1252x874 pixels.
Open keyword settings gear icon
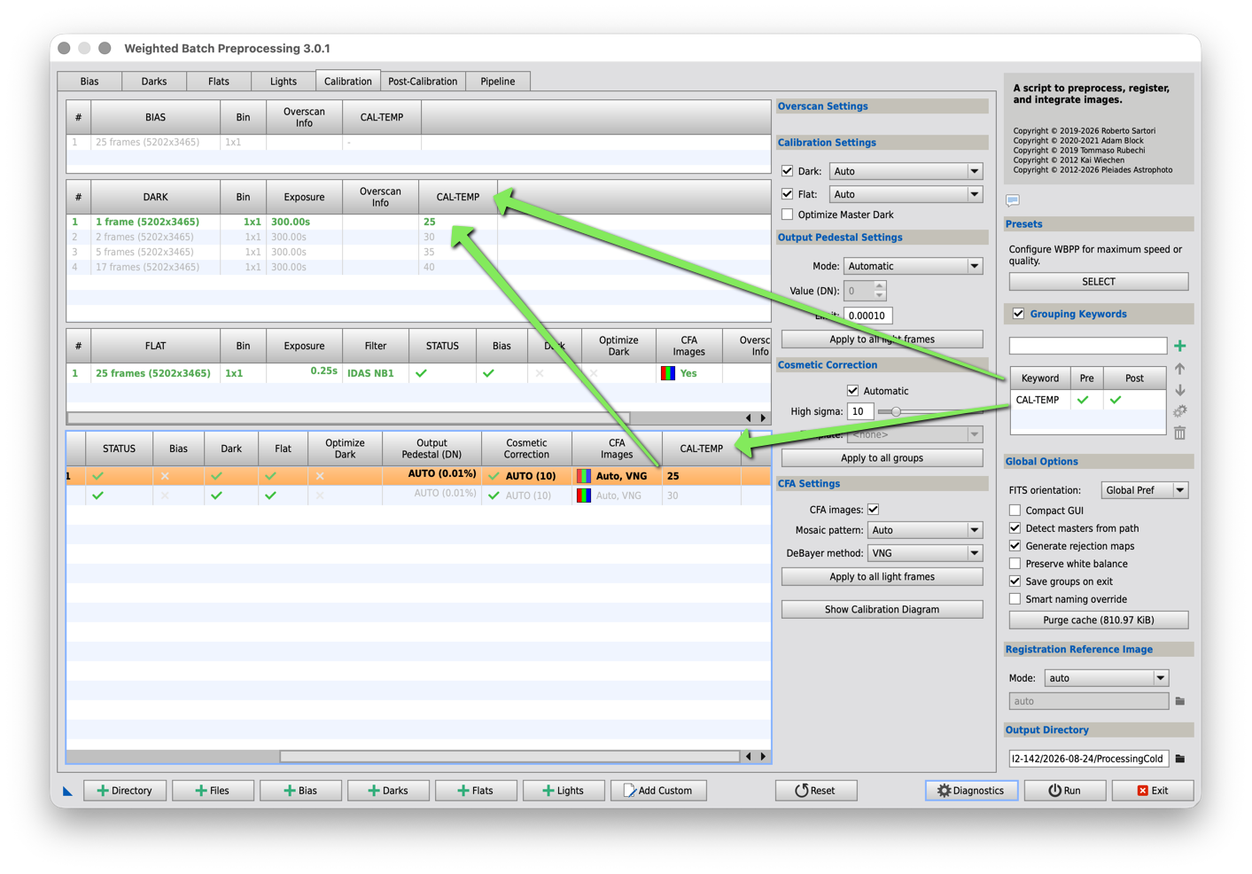point(1179,411)
